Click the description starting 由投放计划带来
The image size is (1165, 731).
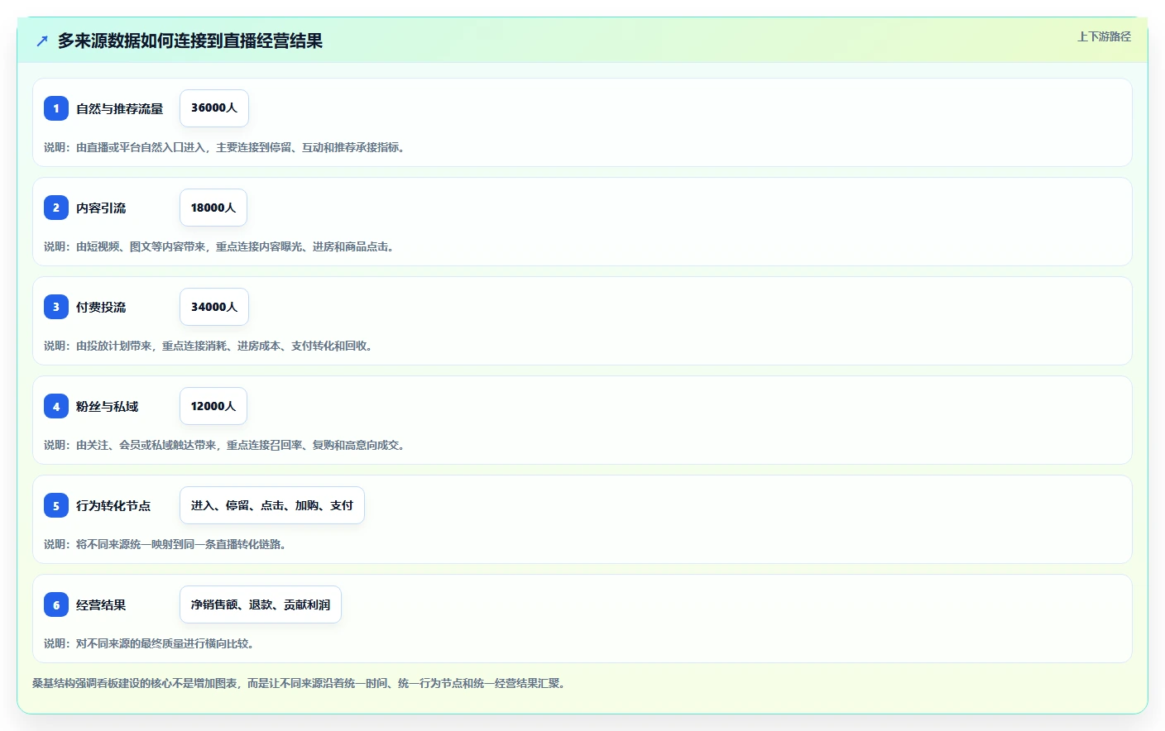[x=209, y=346]
